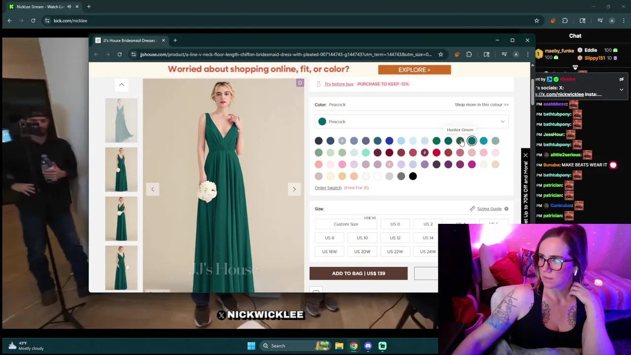Hide the pinned KickBot message in chat
The image size is (631, 355).
pos(621,79)
